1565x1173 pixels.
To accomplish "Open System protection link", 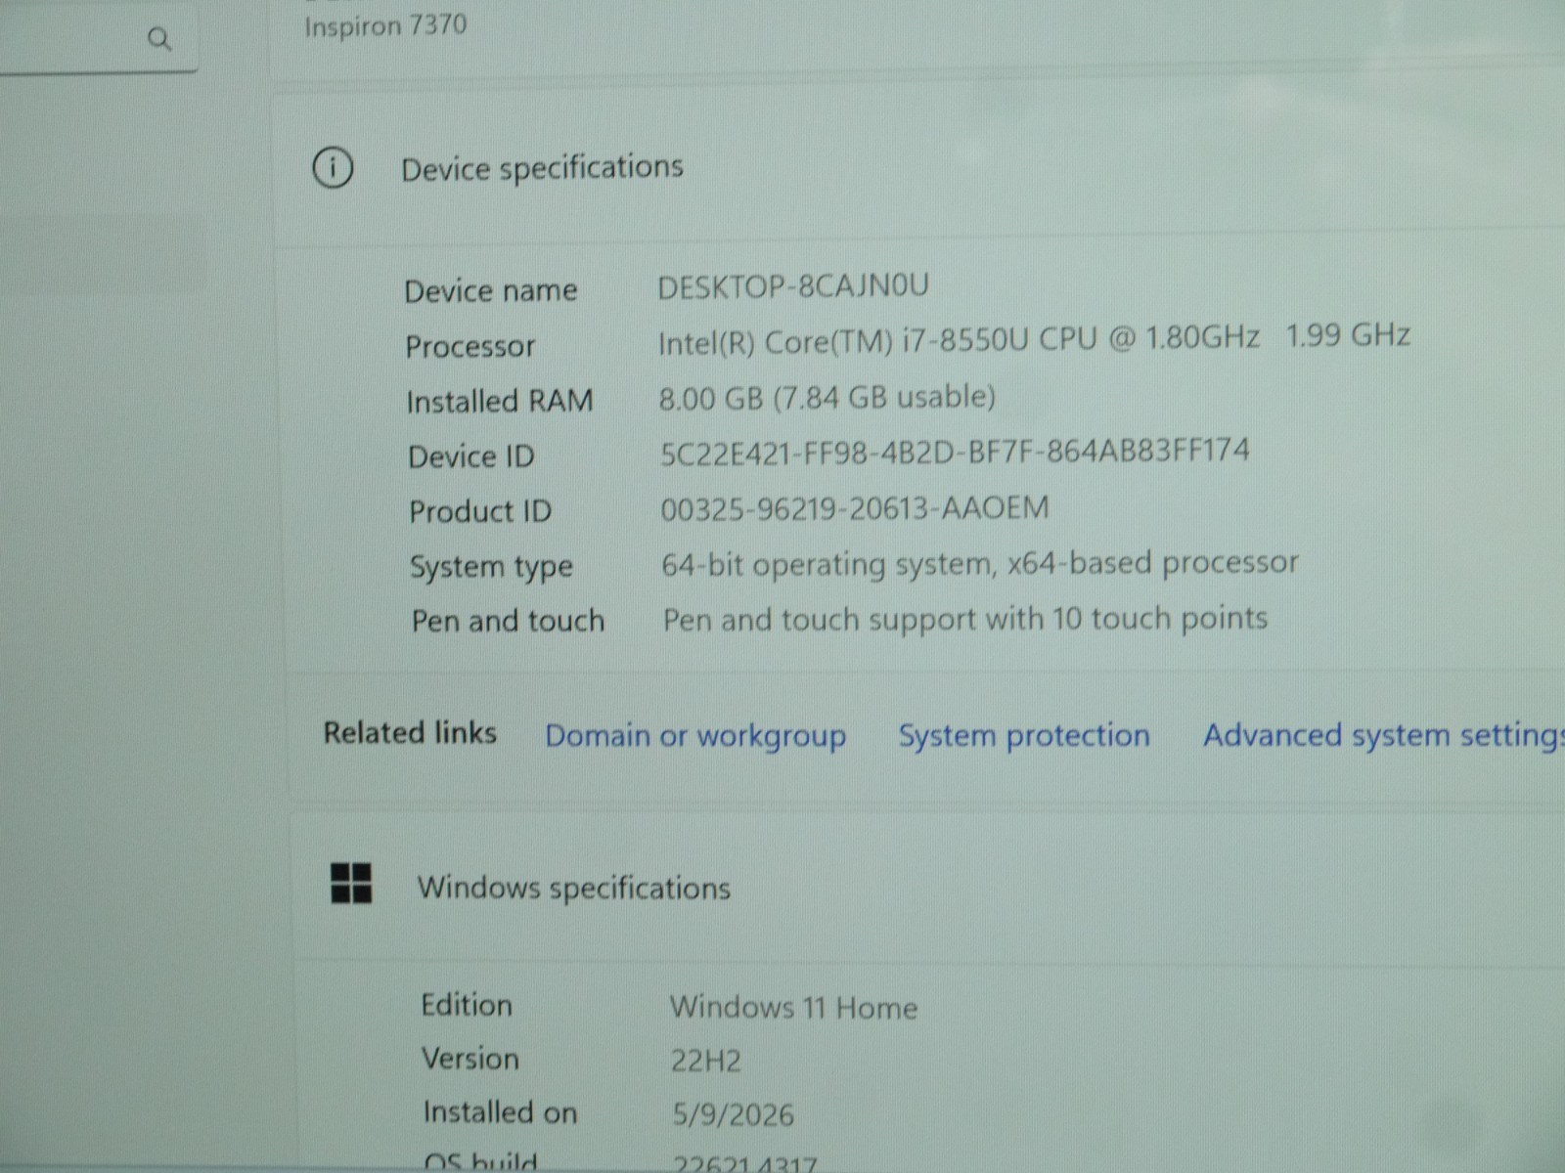I will coord(1024,735).
